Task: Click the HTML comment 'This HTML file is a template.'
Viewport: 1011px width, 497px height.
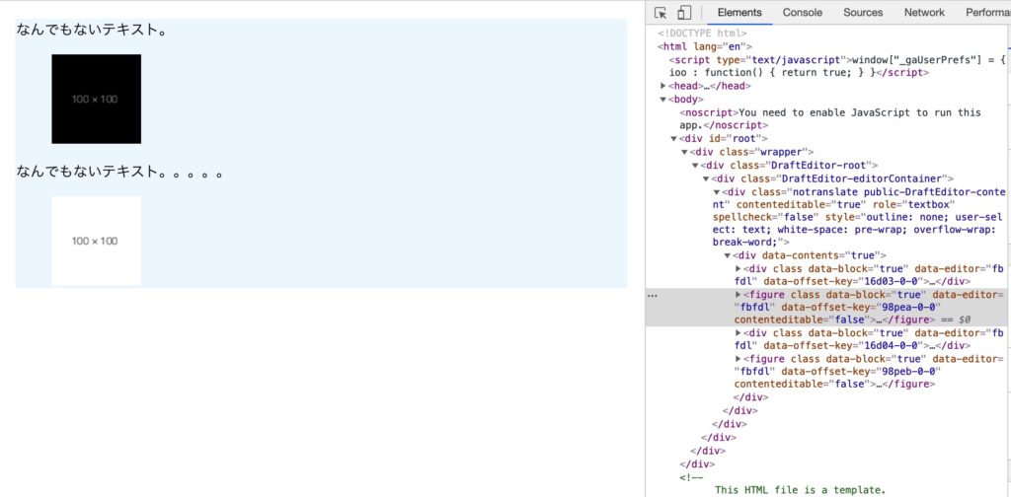Action: tap(800, 490)
